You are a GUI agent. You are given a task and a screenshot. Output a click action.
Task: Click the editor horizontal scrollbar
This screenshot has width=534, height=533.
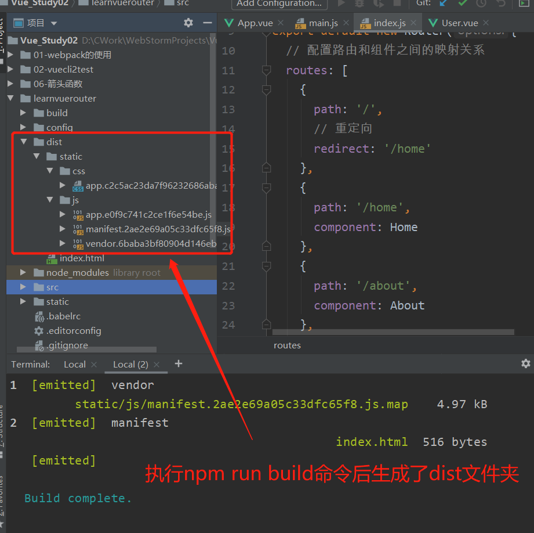[393, 332]
